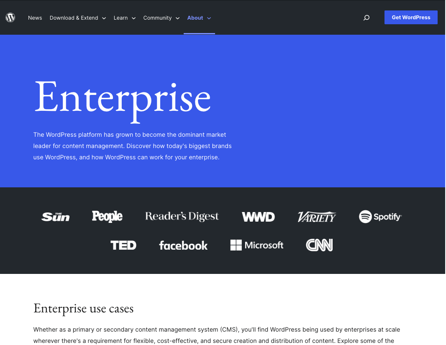Click the WWD logo

pyautogui.click(x=258, y=217)
